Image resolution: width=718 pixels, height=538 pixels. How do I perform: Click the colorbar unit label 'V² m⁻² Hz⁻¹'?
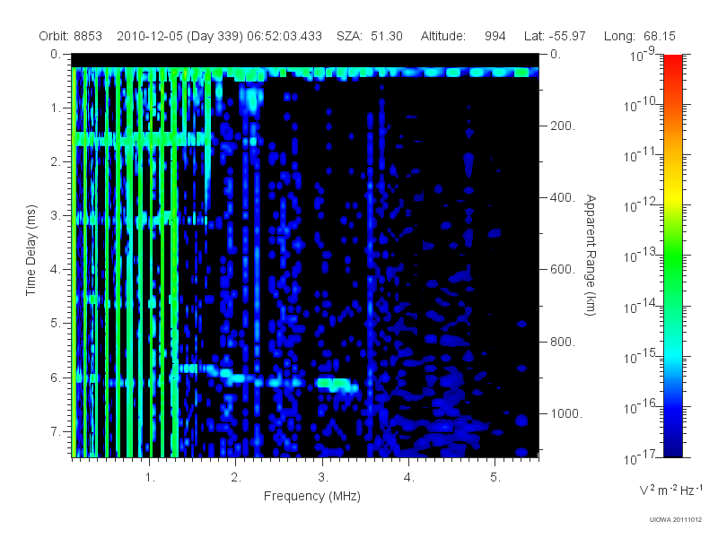tap(670, 490)
